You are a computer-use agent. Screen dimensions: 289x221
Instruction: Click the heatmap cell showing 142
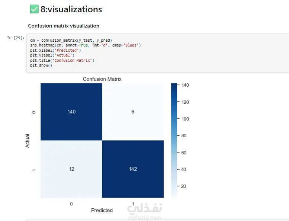[133, 169]
